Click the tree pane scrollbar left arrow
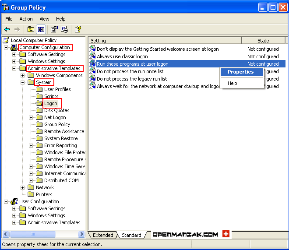 coord(6,234)
